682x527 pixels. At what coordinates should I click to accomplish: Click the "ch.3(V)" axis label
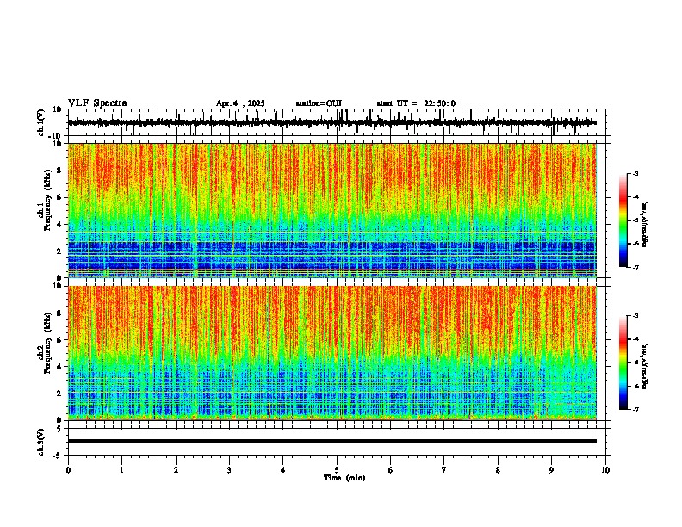pos(40,442)
